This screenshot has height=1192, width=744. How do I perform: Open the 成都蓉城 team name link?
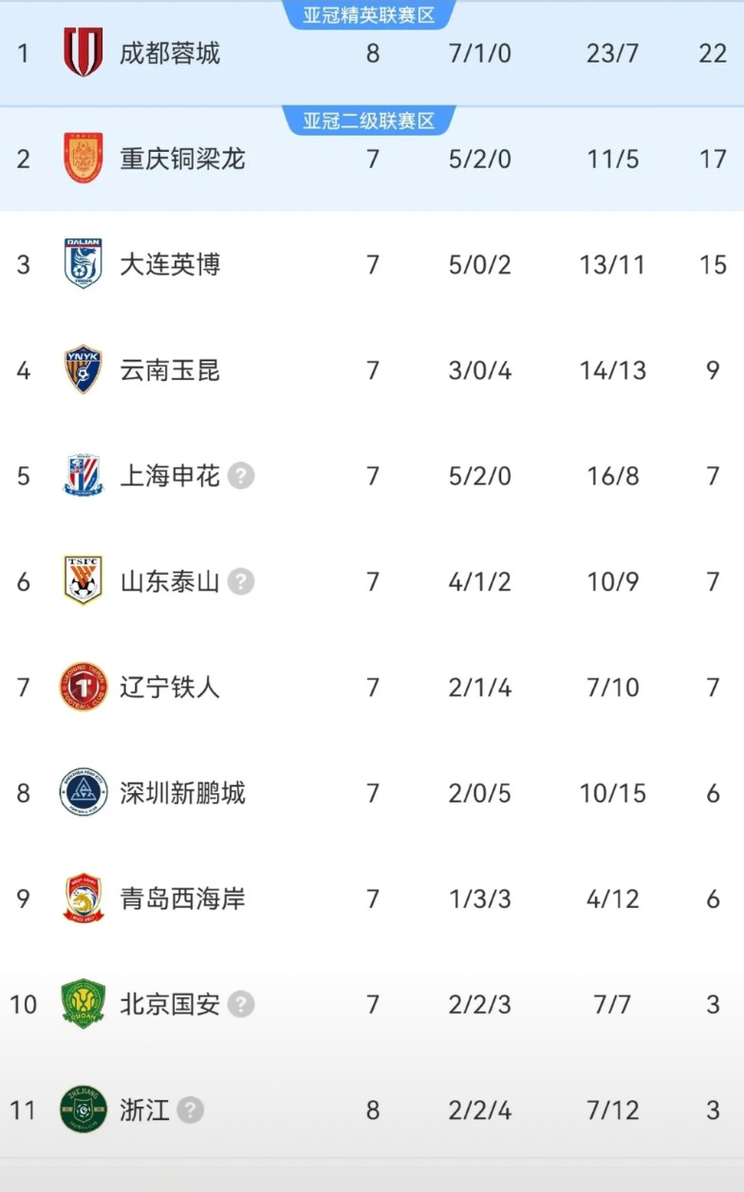point(170,52)
